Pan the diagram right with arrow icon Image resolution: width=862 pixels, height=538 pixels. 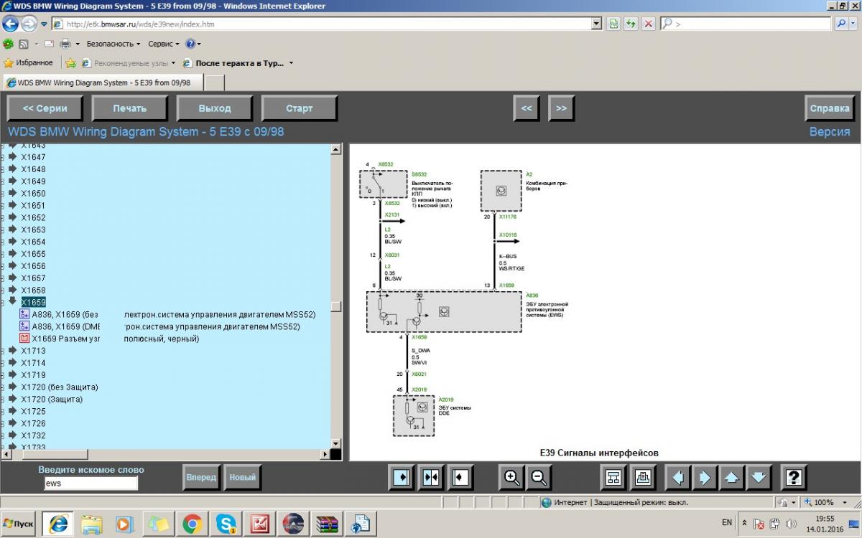(705, 477)
